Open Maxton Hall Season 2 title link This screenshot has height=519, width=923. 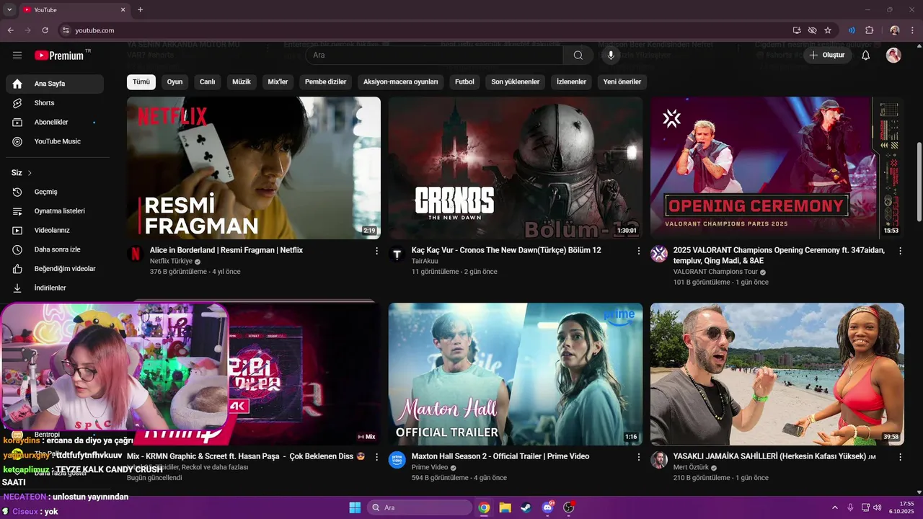point(500,456)
